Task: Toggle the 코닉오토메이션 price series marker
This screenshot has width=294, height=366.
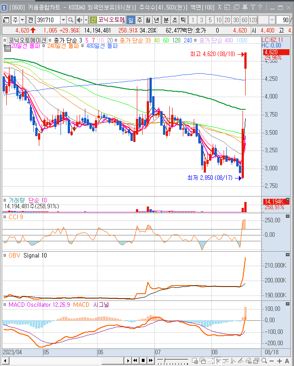Action: click(x=5, y=40)
